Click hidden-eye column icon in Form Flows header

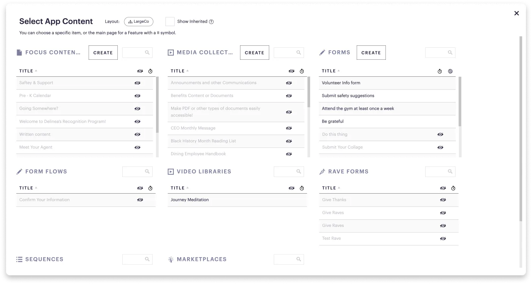pyautogui.click(x=140, y=188)
